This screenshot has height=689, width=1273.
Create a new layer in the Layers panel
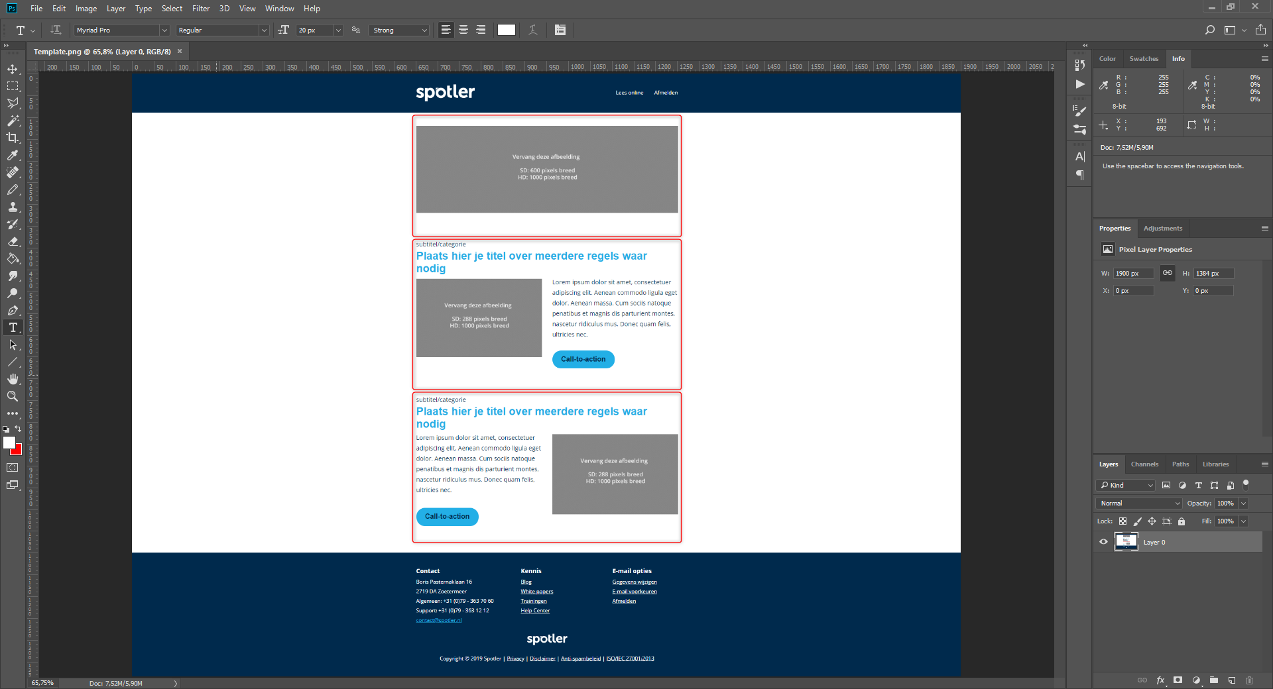coord(1232,680)
